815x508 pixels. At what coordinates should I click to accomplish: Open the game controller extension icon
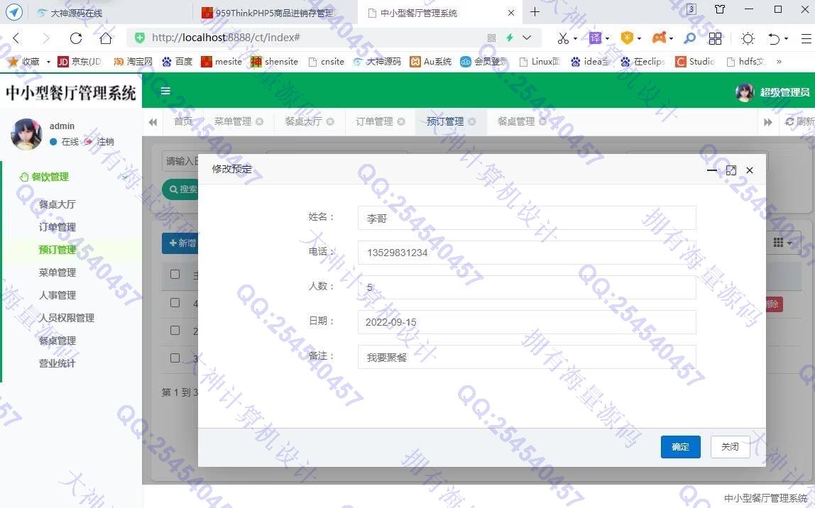pyautogui.click(x=659, y=38)
